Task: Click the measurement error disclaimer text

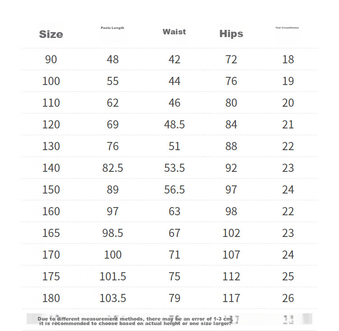Action: (135, 321)
